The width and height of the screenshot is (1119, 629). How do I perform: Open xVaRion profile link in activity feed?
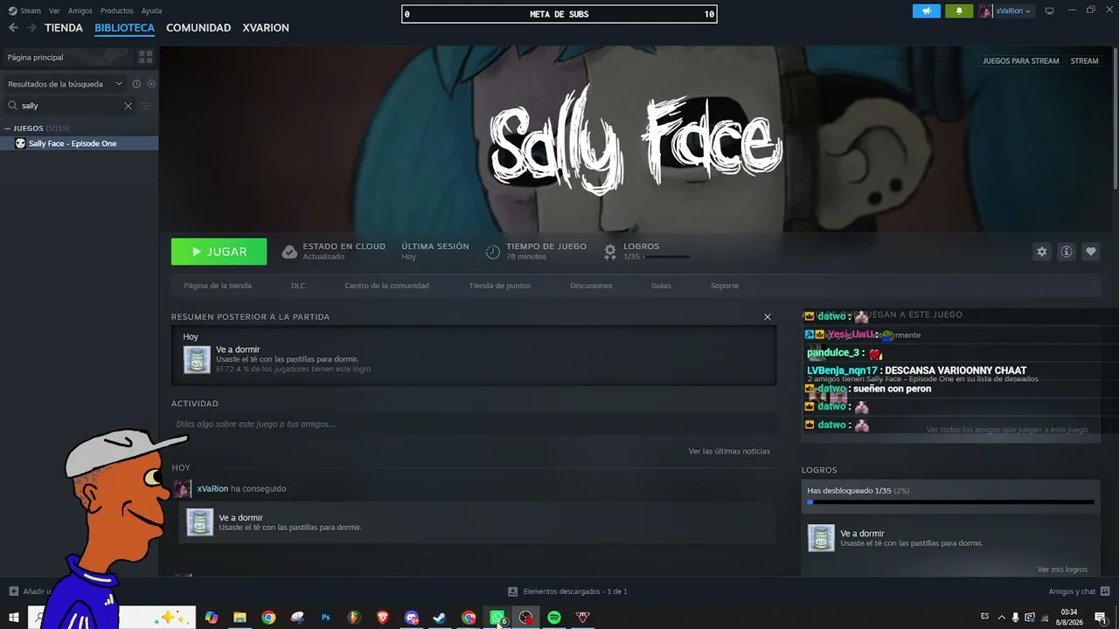tap(212, 488)
